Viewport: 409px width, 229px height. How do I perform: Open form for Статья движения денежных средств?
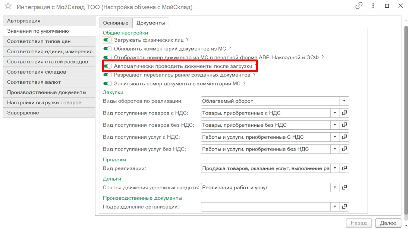[x=344, y=187]
